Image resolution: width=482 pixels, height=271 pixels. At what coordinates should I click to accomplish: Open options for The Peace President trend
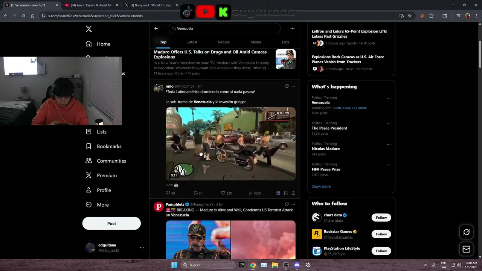coord(389,124)
